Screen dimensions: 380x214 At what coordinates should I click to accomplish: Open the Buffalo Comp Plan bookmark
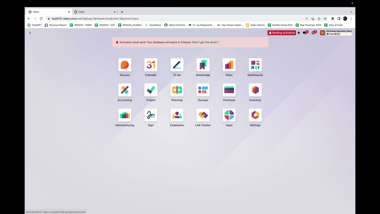pos(280,25)
